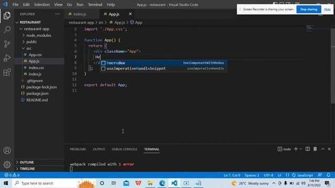The width and height of the screenshot is (335, 188).
Task: Click the LF end of line item
Action: [x=280, y=175]
